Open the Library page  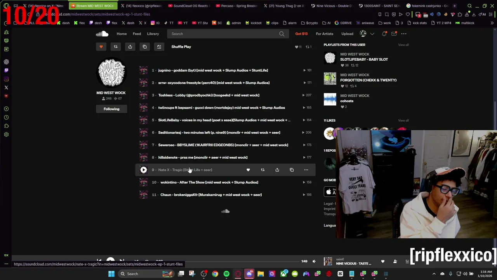[x=153, y=34]
